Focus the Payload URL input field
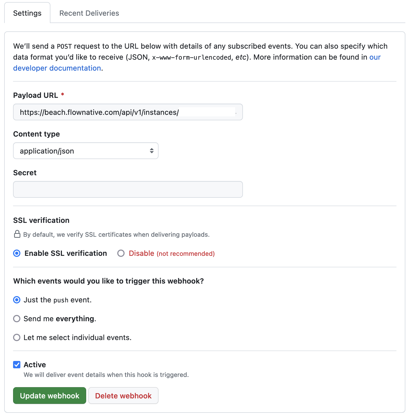Viewport: 409px width, 418px height. pyautogui.click(x=128, y=112)
